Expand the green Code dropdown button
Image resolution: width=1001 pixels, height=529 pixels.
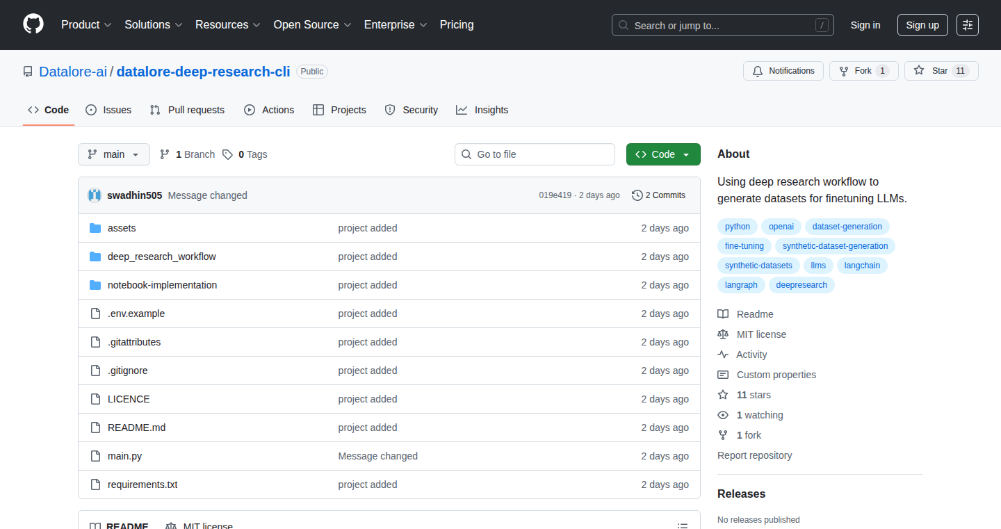pyautogui.click(x=663, y=154)
